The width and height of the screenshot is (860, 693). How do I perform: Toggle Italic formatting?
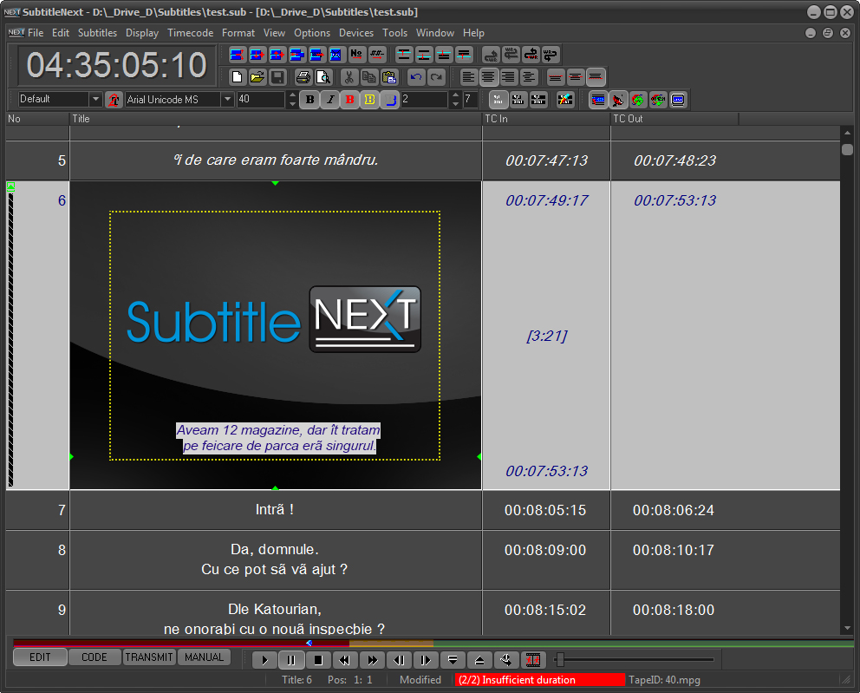click(330, 100)
